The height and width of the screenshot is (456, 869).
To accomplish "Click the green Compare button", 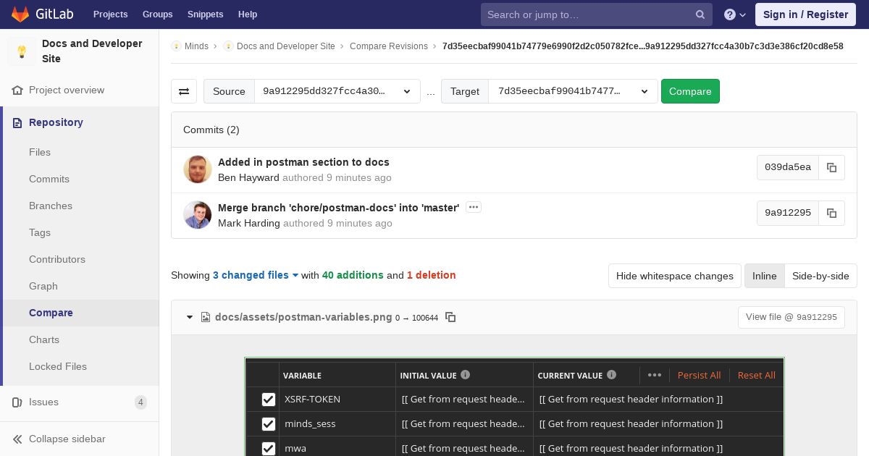I will pyautogui.click(x=690, y=91).
